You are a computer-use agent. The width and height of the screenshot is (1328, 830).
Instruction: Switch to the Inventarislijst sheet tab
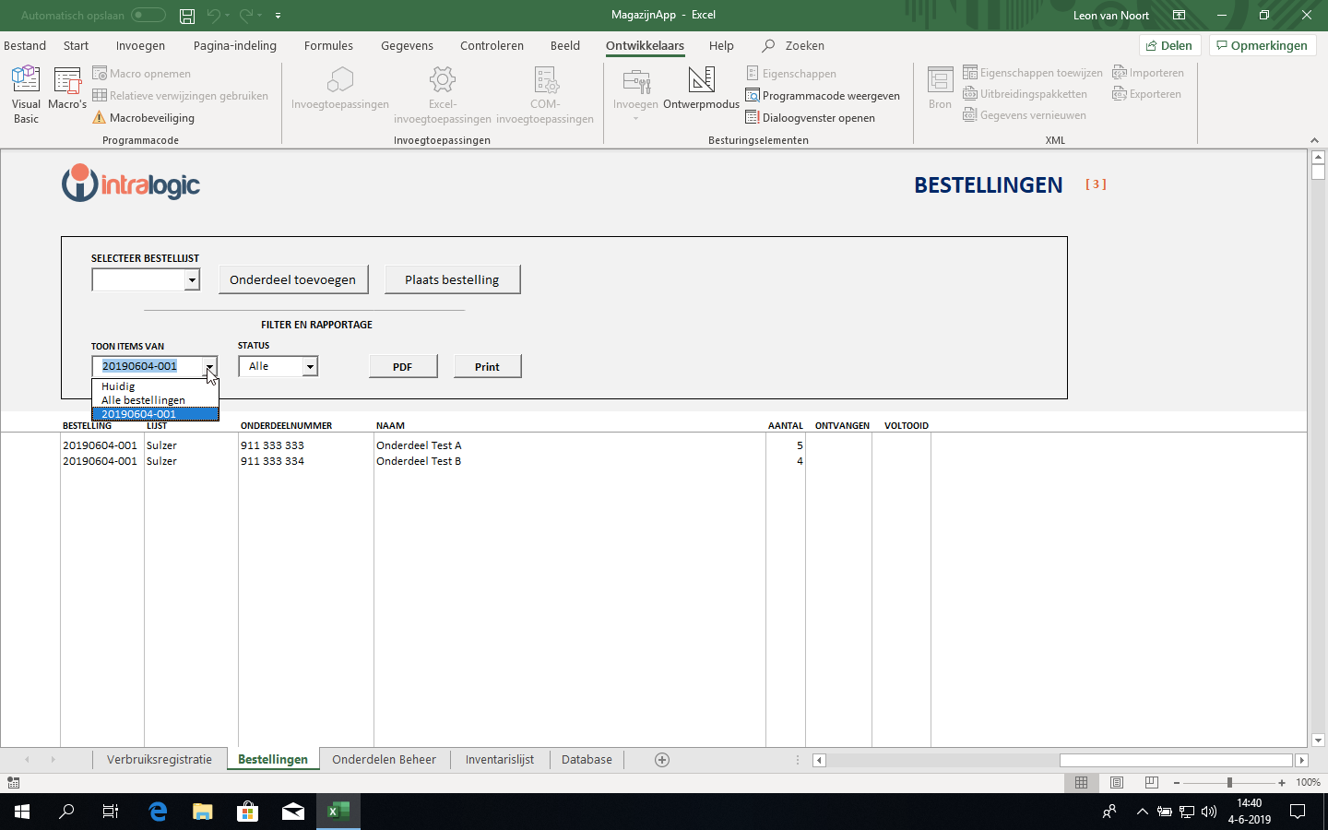coord(499,760)
